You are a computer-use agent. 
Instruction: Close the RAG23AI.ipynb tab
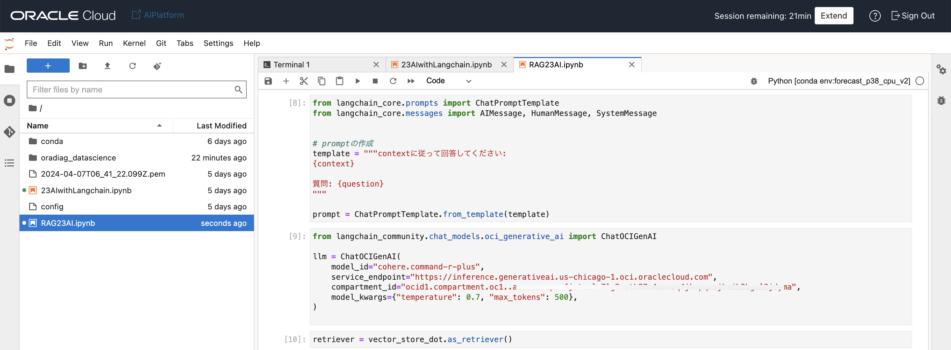pos(632,65)
